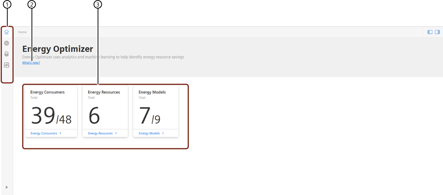Click the Home breadcrumb

pyautogui.click(x=22, y=32)
